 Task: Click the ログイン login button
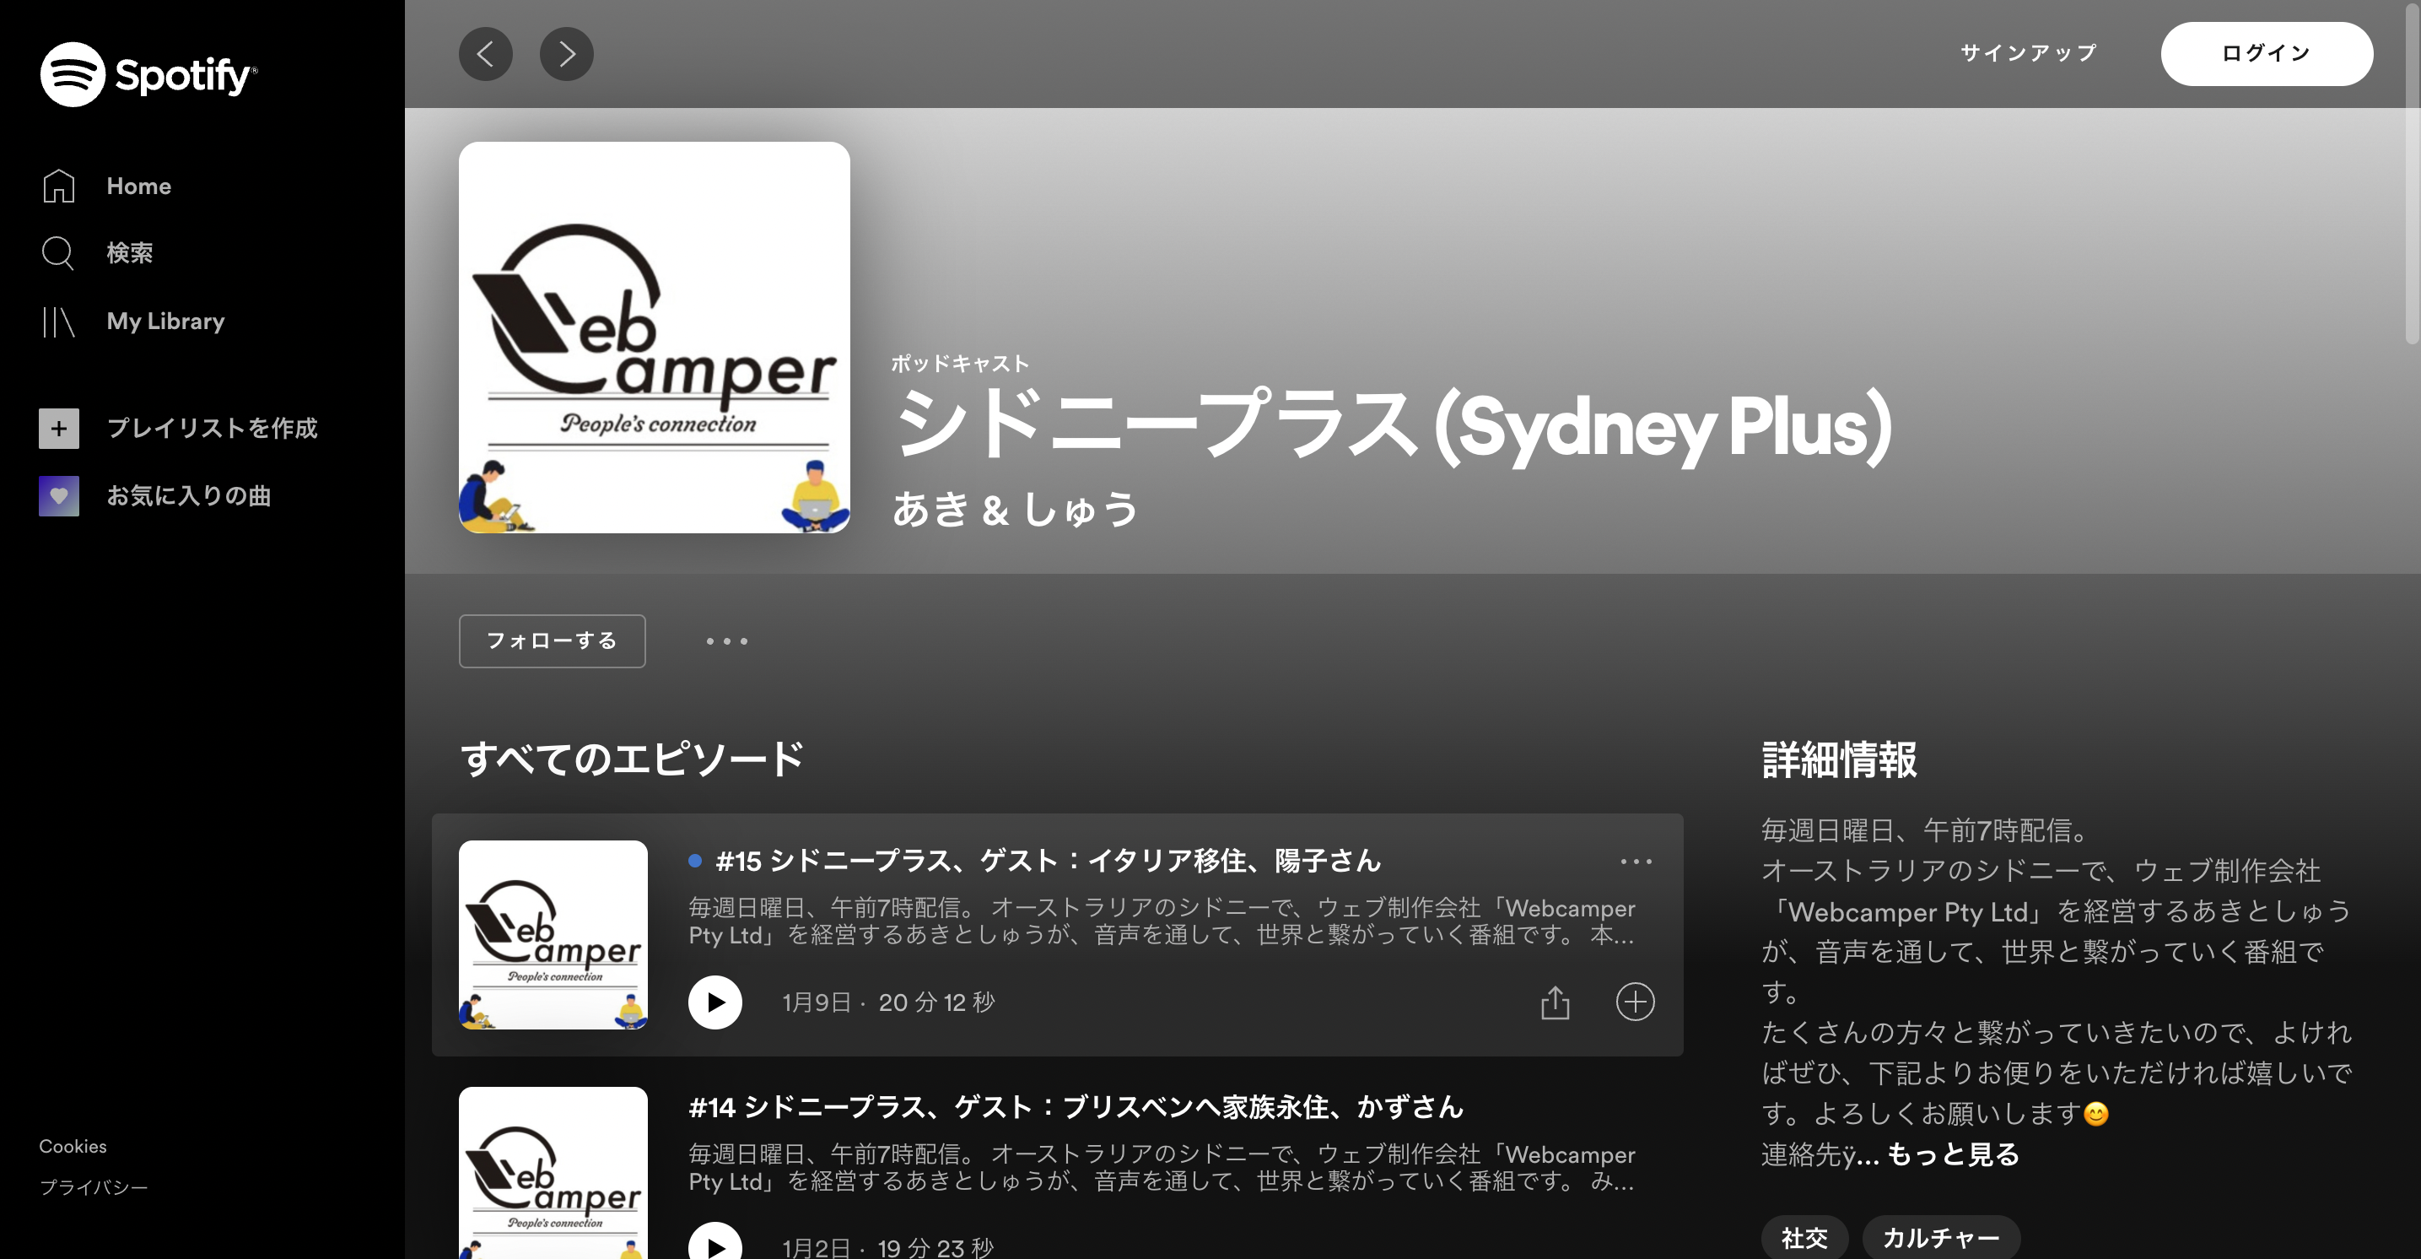[2267, 54]
